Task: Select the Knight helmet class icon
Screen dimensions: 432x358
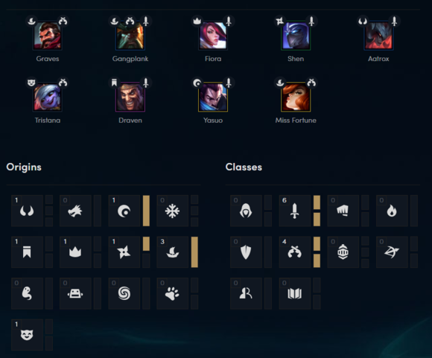Action: (343, 252)
